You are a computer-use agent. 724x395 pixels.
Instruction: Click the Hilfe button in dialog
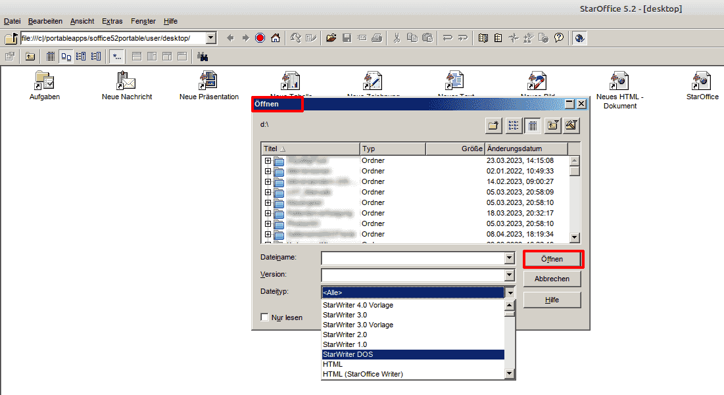tap(552, 300)
